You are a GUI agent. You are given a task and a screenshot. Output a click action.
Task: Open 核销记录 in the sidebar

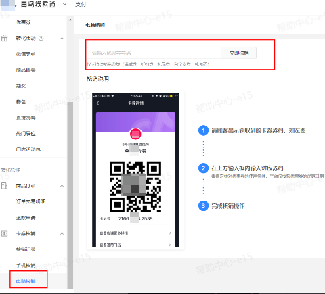[26, 249]
